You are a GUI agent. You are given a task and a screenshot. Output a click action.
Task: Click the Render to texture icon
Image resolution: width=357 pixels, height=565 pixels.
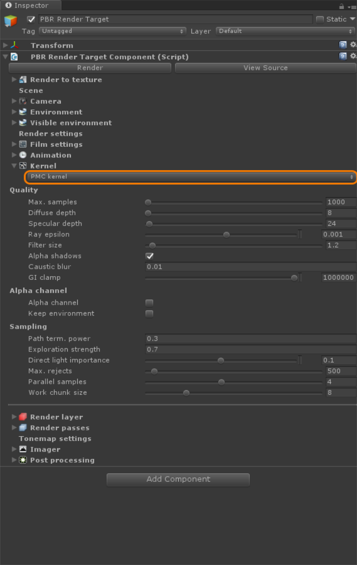click(x=23, y=80)
